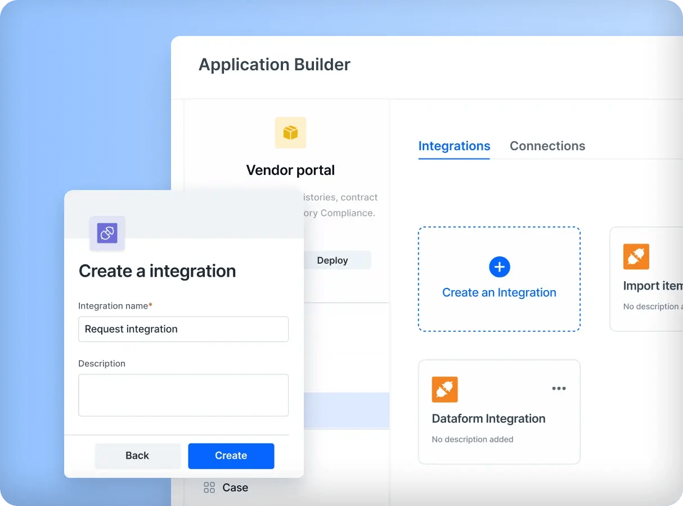
Task: Open the Dataform Integration card title
Action: coord(488,418)
